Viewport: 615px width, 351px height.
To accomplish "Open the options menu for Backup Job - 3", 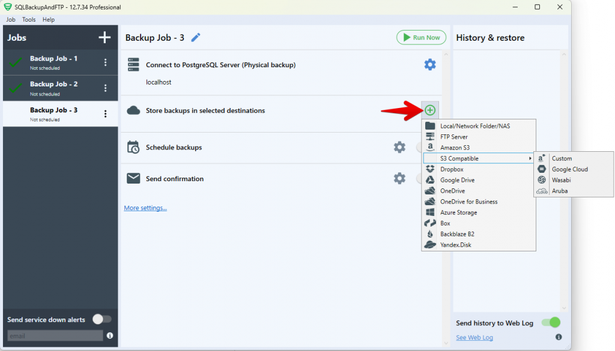I will (x=105, y=114).
